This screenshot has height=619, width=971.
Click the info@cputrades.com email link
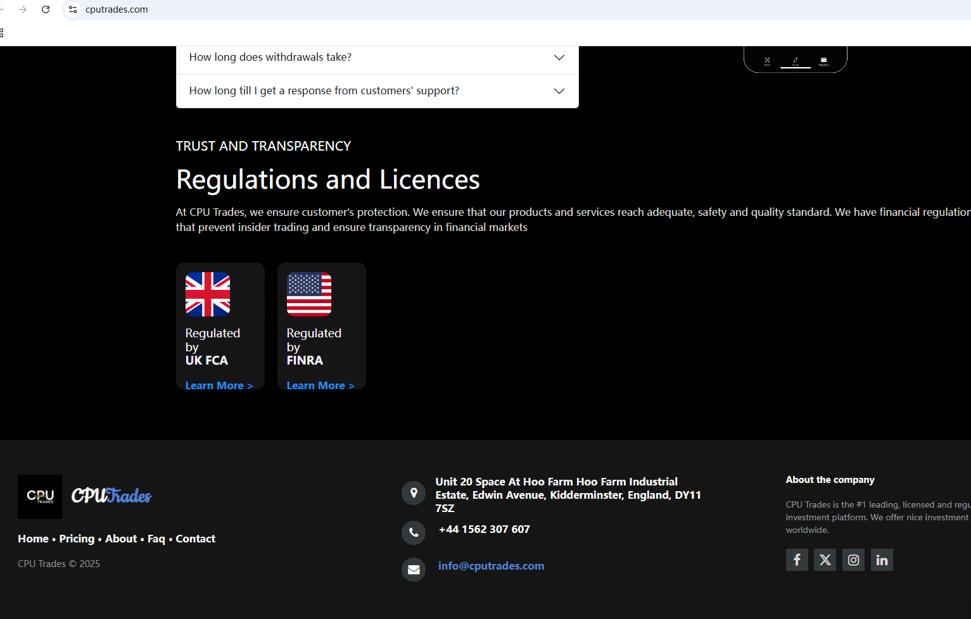pos(491,566)
